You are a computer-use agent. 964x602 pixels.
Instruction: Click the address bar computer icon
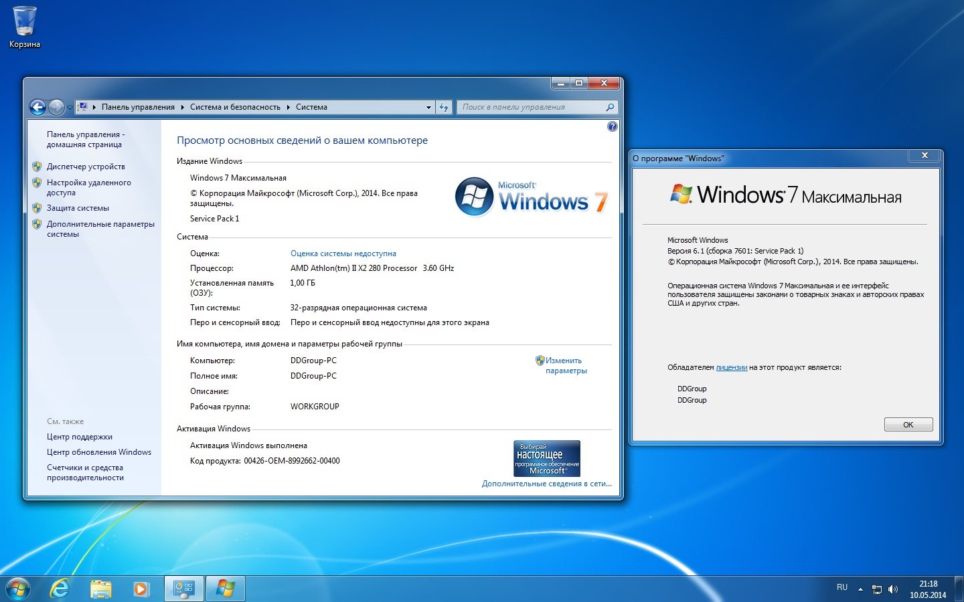(83, 107)
